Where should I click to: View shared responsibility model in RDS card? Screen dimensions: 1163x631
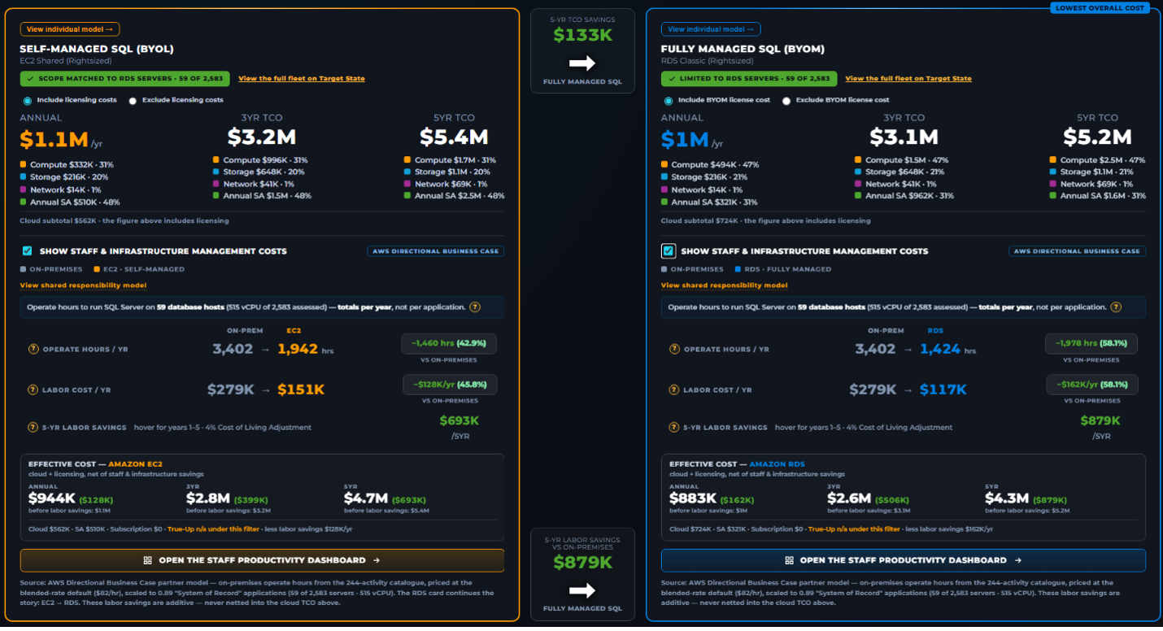click(724, 285)
